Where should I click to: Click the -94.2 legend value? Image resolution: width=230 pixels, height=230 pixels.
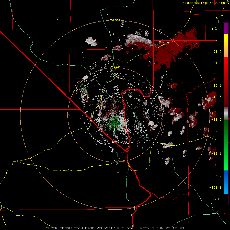point(216,176)
